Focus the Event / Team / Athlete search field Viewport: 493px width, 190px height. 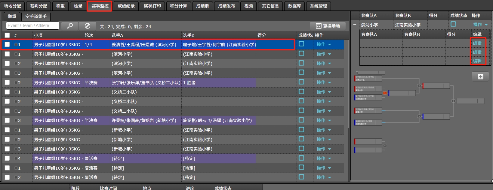pyautogui.click(x=32, y=26)
